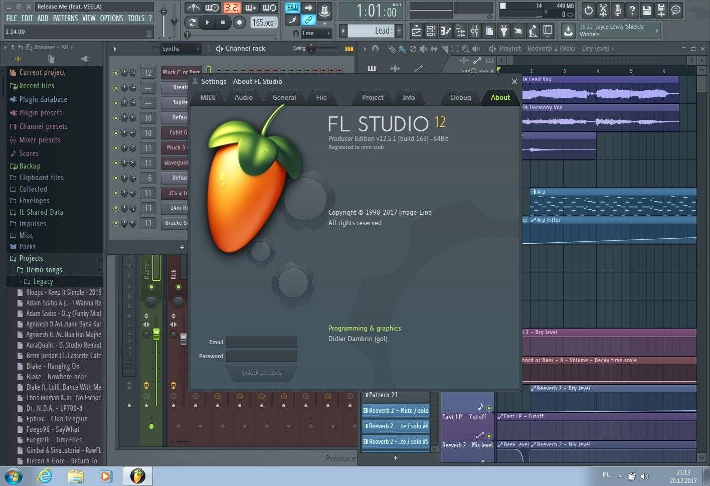710x486 pixels.
Task: Arm recording with the record button
Action: tap(239, 22)
